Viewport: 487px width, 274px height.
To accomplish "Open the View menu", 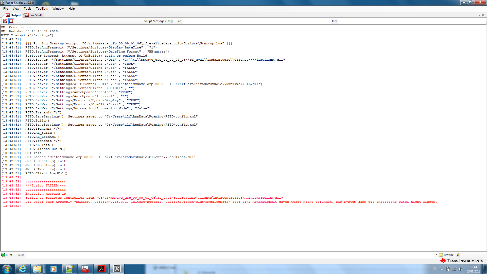I will click(16, 9).
